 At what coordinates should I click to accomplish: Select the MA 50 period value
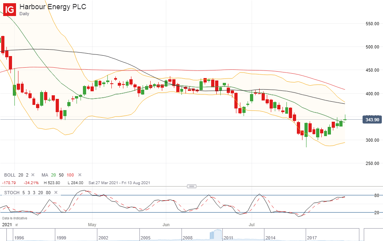pos(61,175)
